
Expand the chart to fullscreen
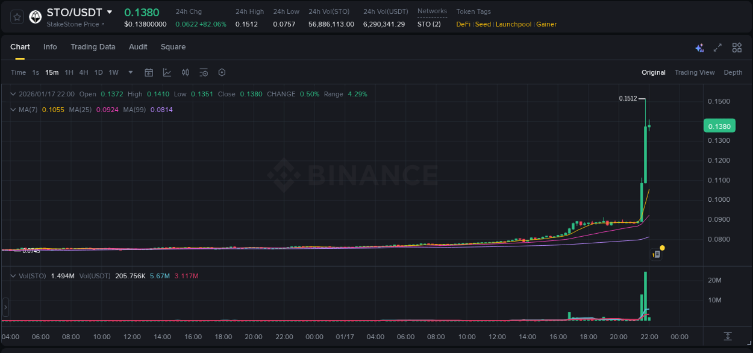coord(718,47)
